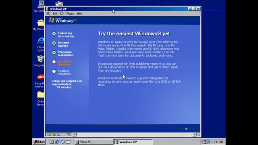
Task: Click the Show Desktop quick launch icon
Action: [x=68, y=142]
